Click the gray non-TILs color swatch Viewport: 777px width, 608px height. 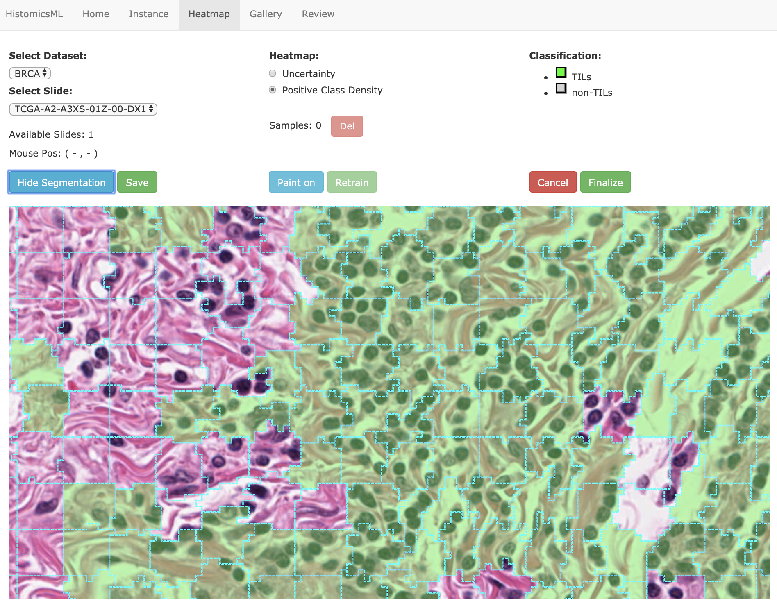(x=561, y=88)
